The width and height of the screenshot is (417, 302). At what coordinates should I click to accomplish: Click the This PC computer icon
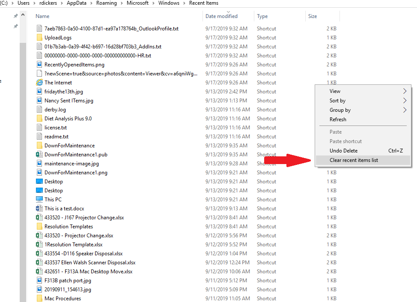tap(39, 199)
